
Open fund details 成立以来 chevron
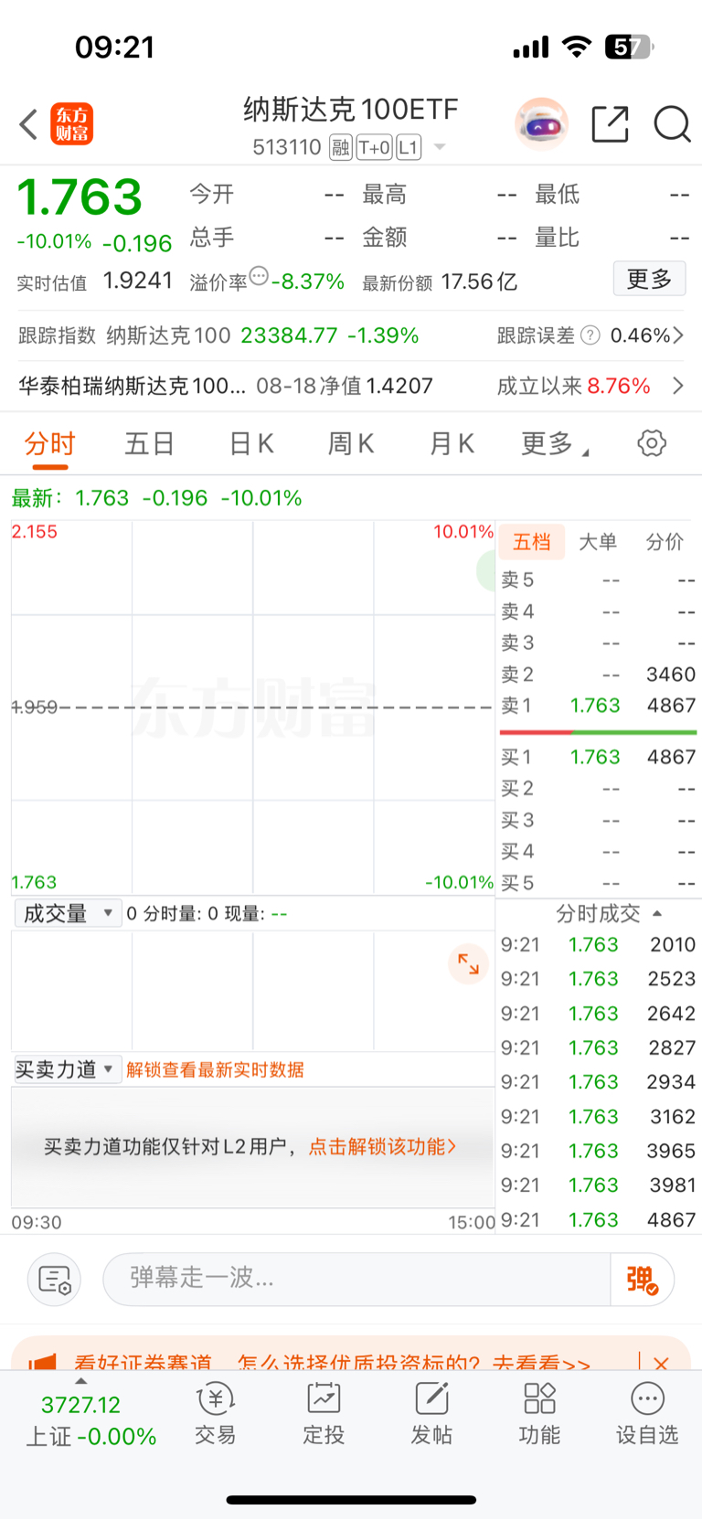click(678, 386)
